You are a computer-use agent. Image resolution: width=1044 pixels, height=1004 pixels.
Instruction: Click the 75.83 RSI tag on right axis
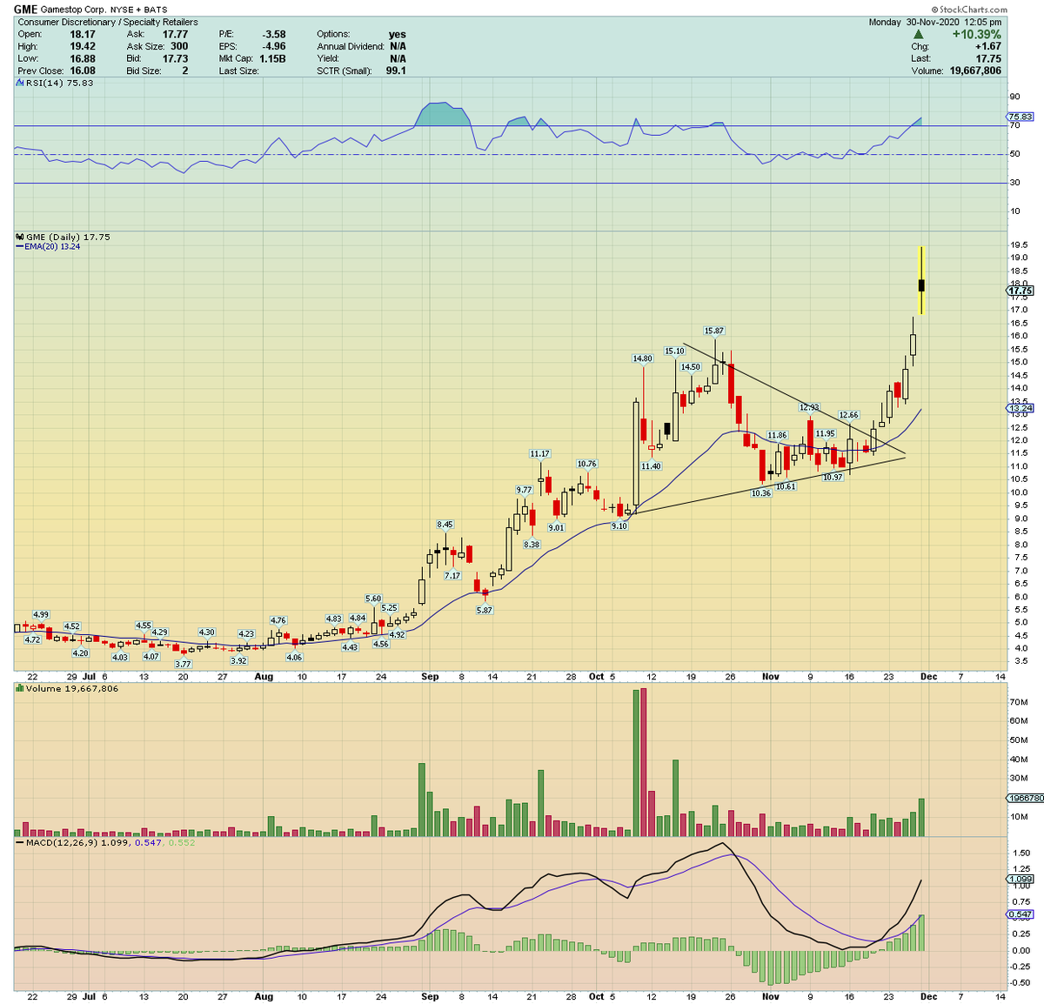coord(1020,116)
